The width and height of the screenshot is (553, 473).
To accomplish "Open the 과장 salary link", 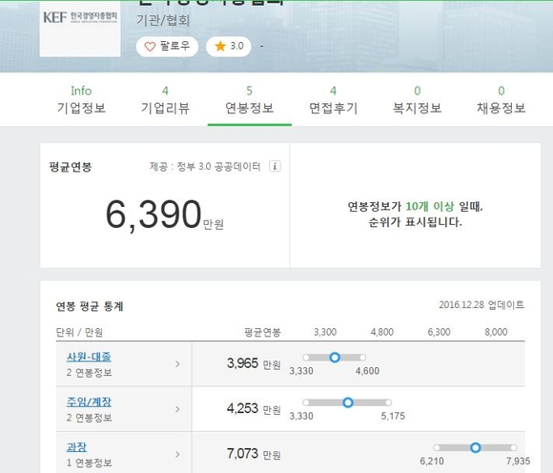I will click(76, 447).
